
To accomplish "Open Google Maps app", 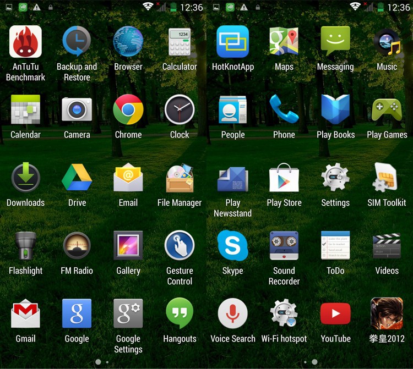I will click(x=284, y=42).
